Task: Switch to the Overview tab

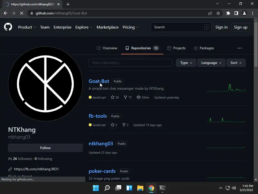Action: (x=107, y=48)
